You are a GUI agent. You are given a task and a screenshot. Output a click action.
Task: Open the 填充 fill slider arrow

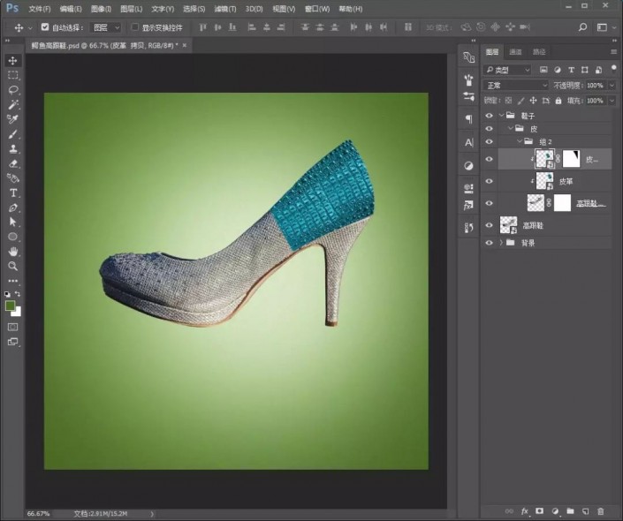612,101
